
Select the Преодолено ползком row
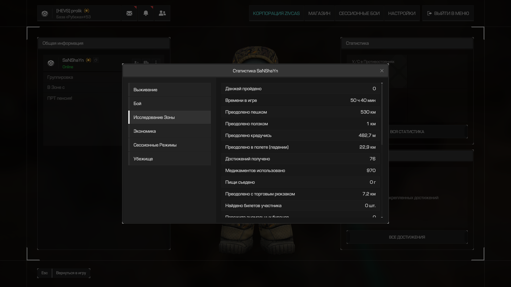coord(300,124)
